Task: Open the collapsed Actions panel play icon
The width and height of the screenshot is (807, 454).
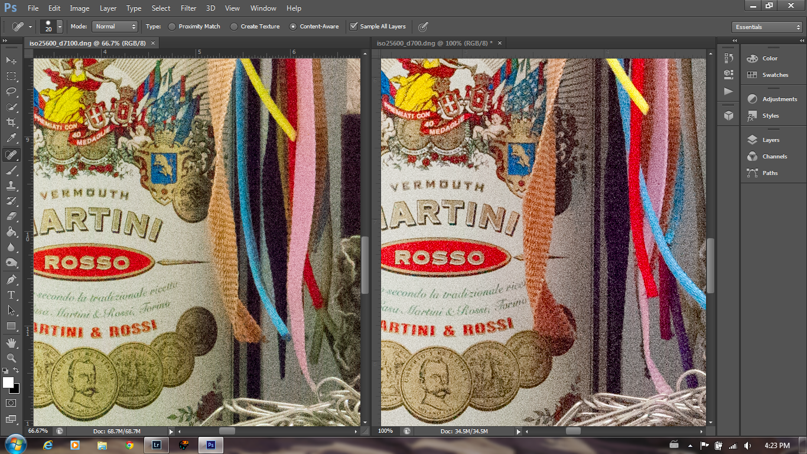Action: [x=728, y=91]
